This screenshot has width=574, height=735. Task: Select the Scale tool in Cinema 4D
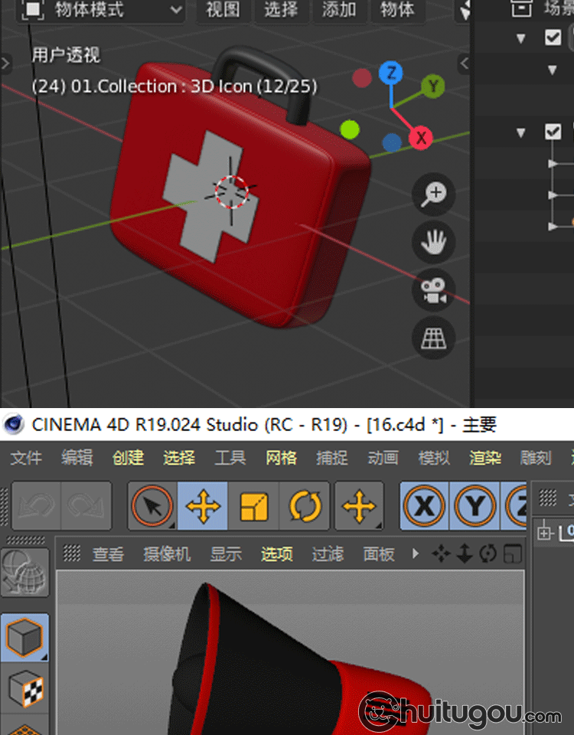pyautogui.click(x=254, y=506)
